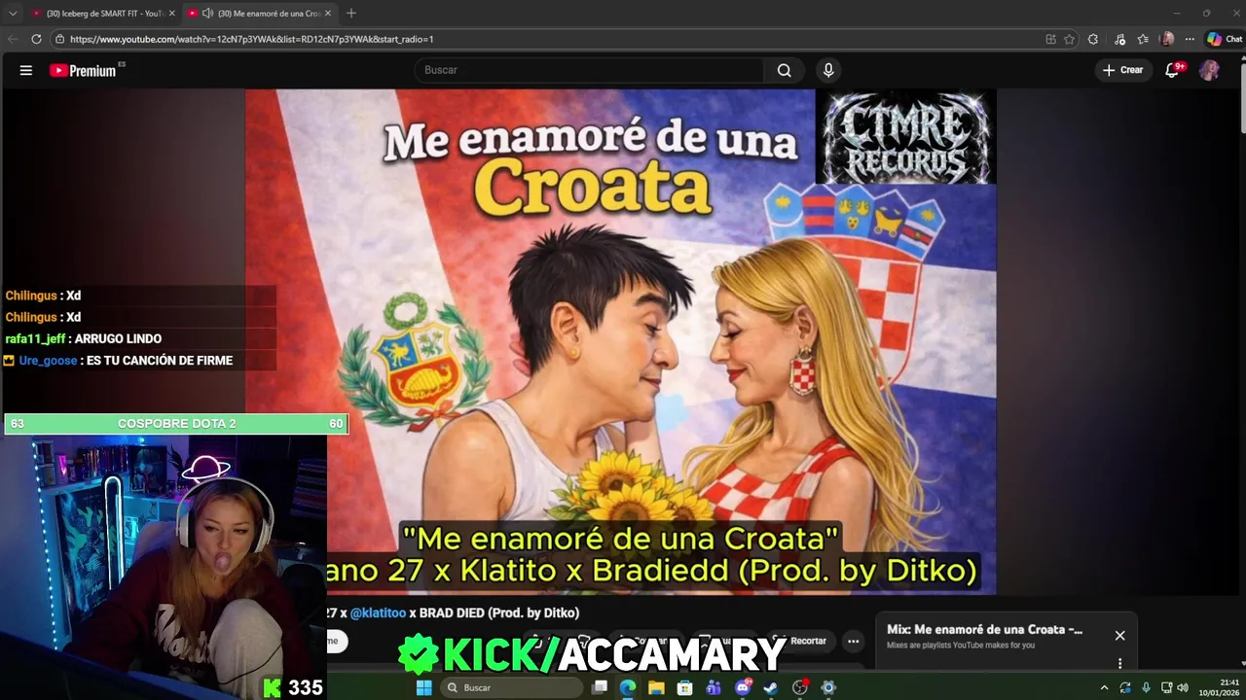This screenshot has width=1246, height=700.
Task: Click the system tray microphone indicator
Action: point(1146,687)
